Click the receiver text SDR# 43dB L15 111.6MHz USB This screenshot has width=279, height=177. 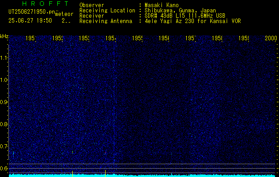click(185, 15)
